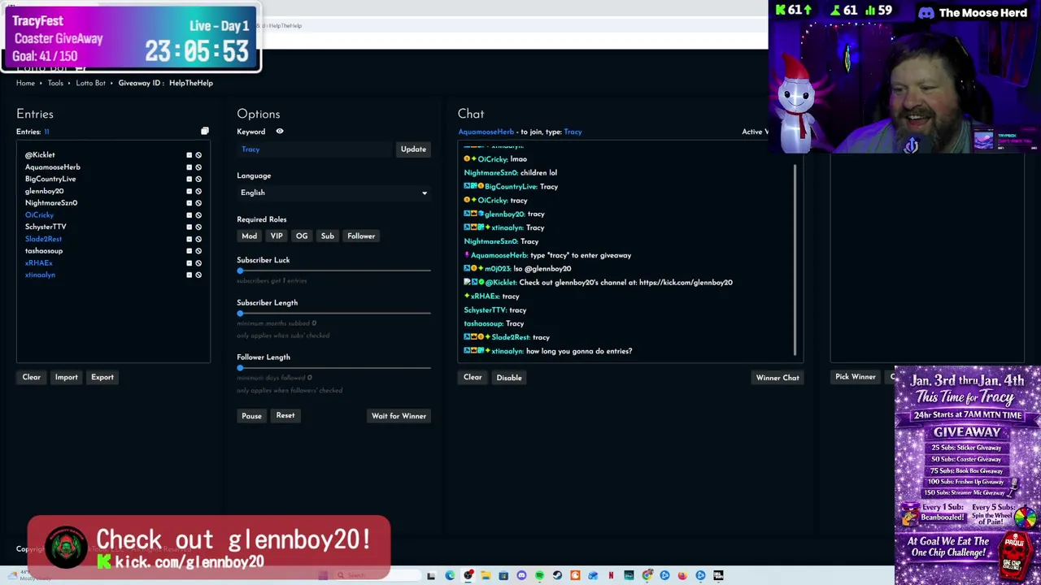Click the chat panel scrollbar
The width and height of the screenshot is (1041, 585).
pos(795,260)
